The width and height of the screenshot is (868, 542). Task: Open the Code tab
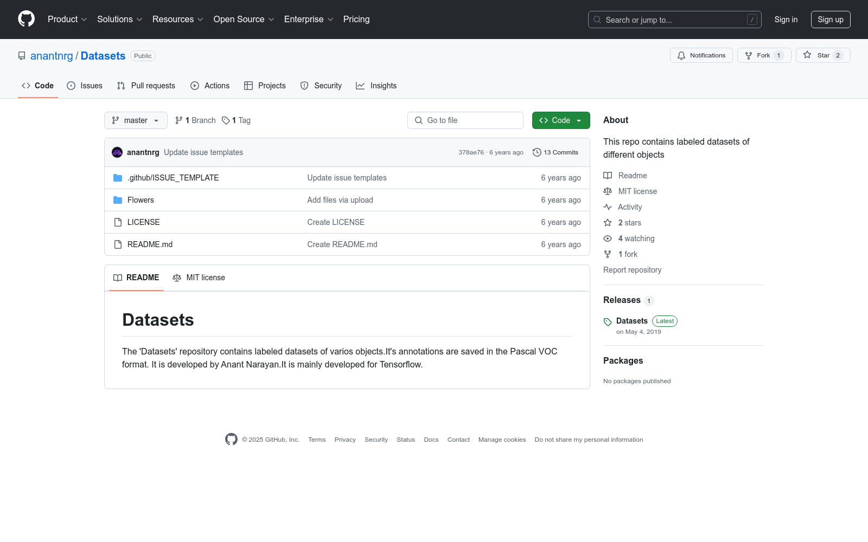coord(38,86)
